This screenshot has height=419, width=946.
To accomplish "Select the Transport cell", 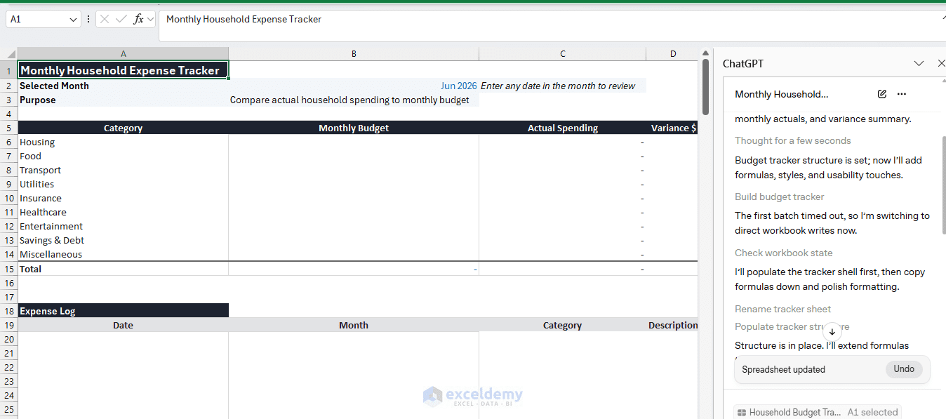I will tap(124, 170).
